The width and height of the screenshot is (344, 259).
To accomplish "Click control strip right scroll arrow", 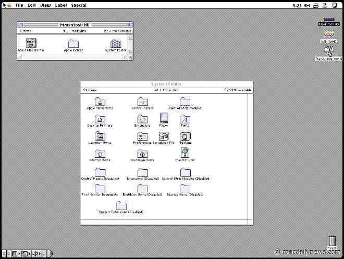I will [x=44, y=254].
